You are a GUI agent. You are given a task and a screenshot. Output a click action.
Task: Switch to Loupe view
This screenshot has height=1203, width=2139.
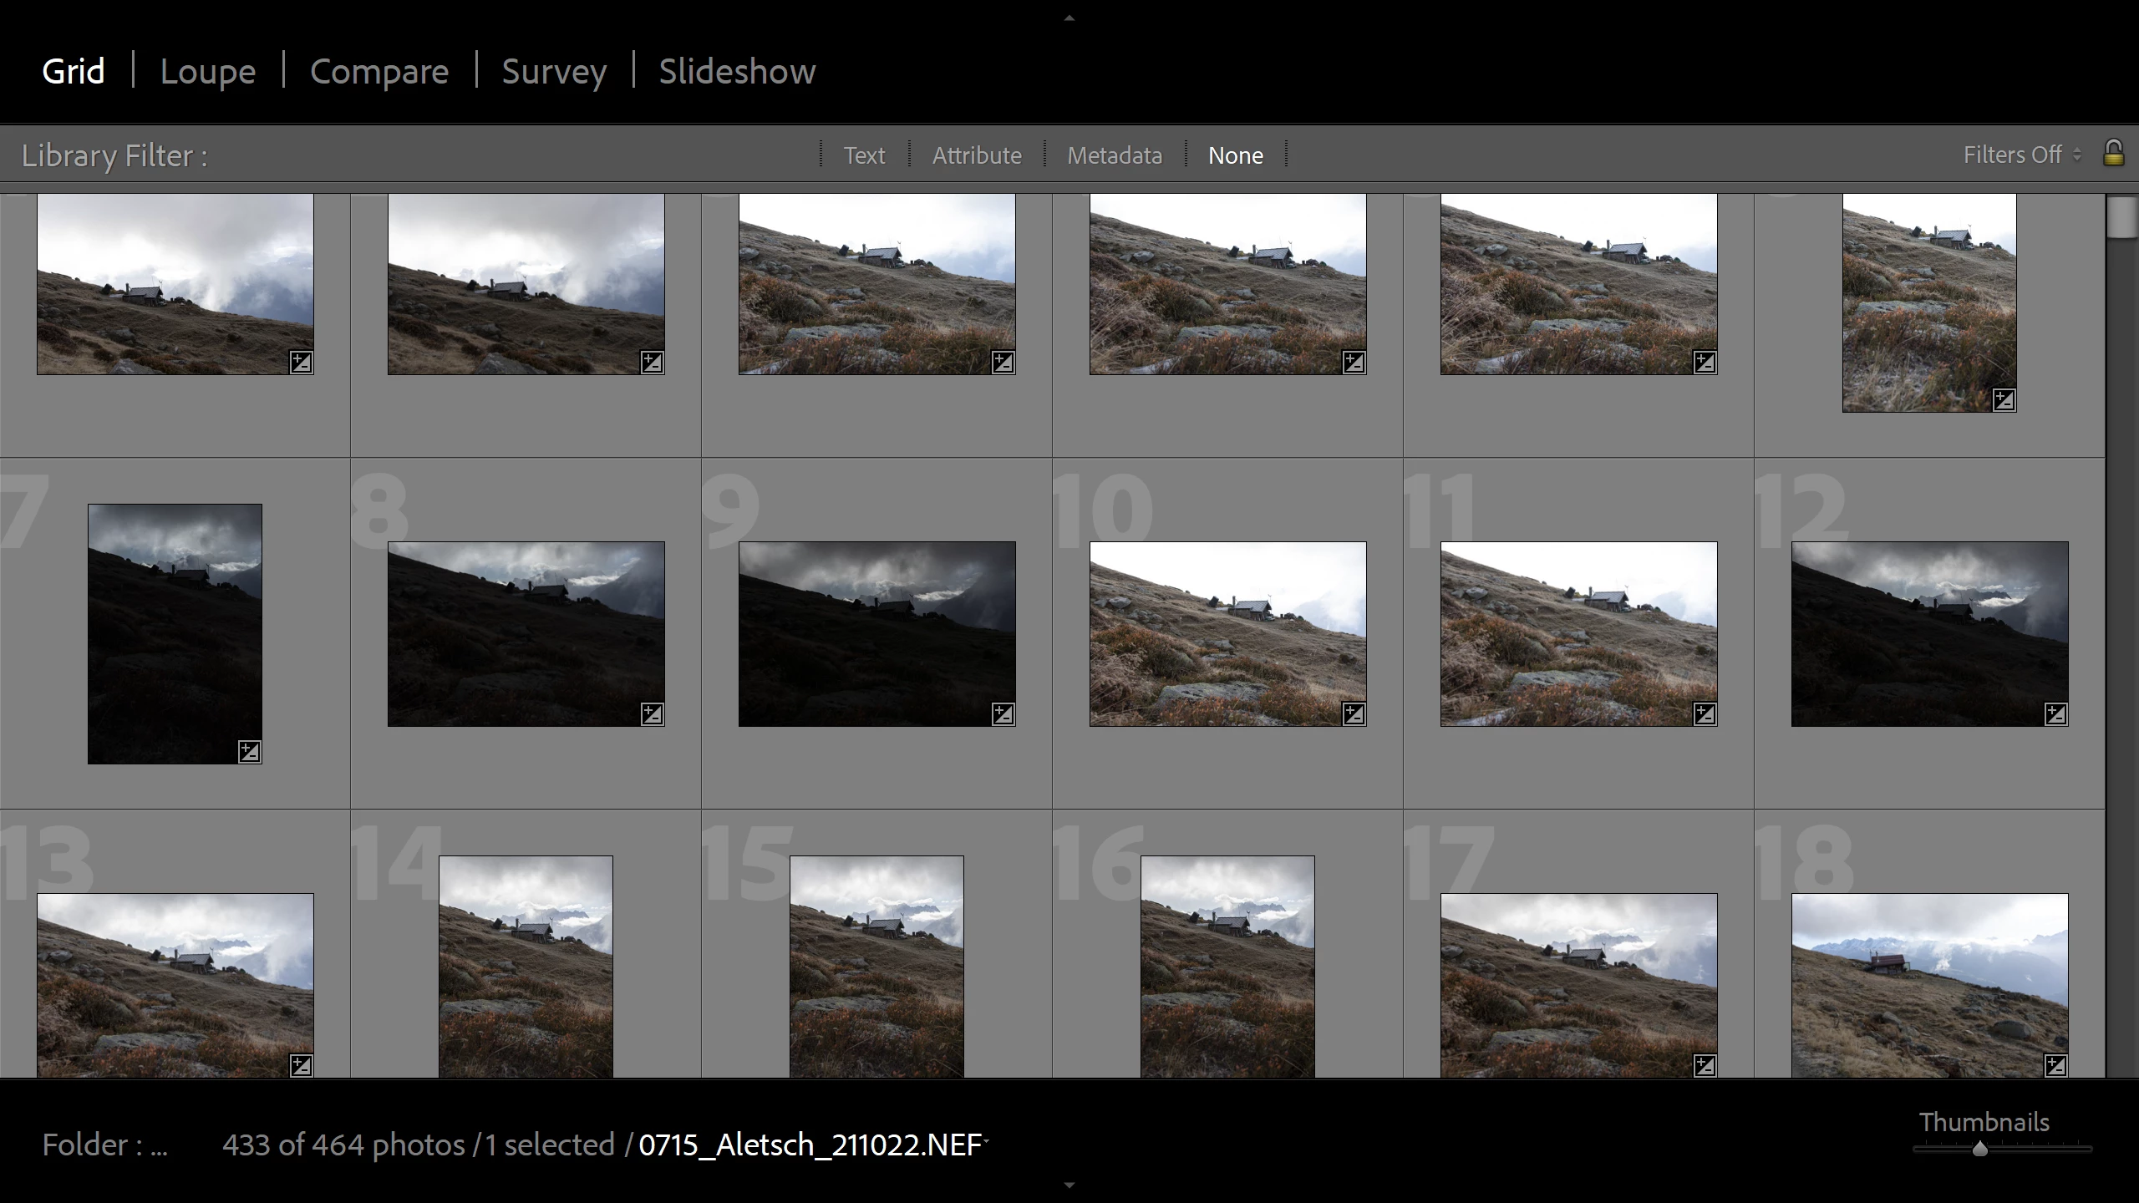(x=208, y=72)
